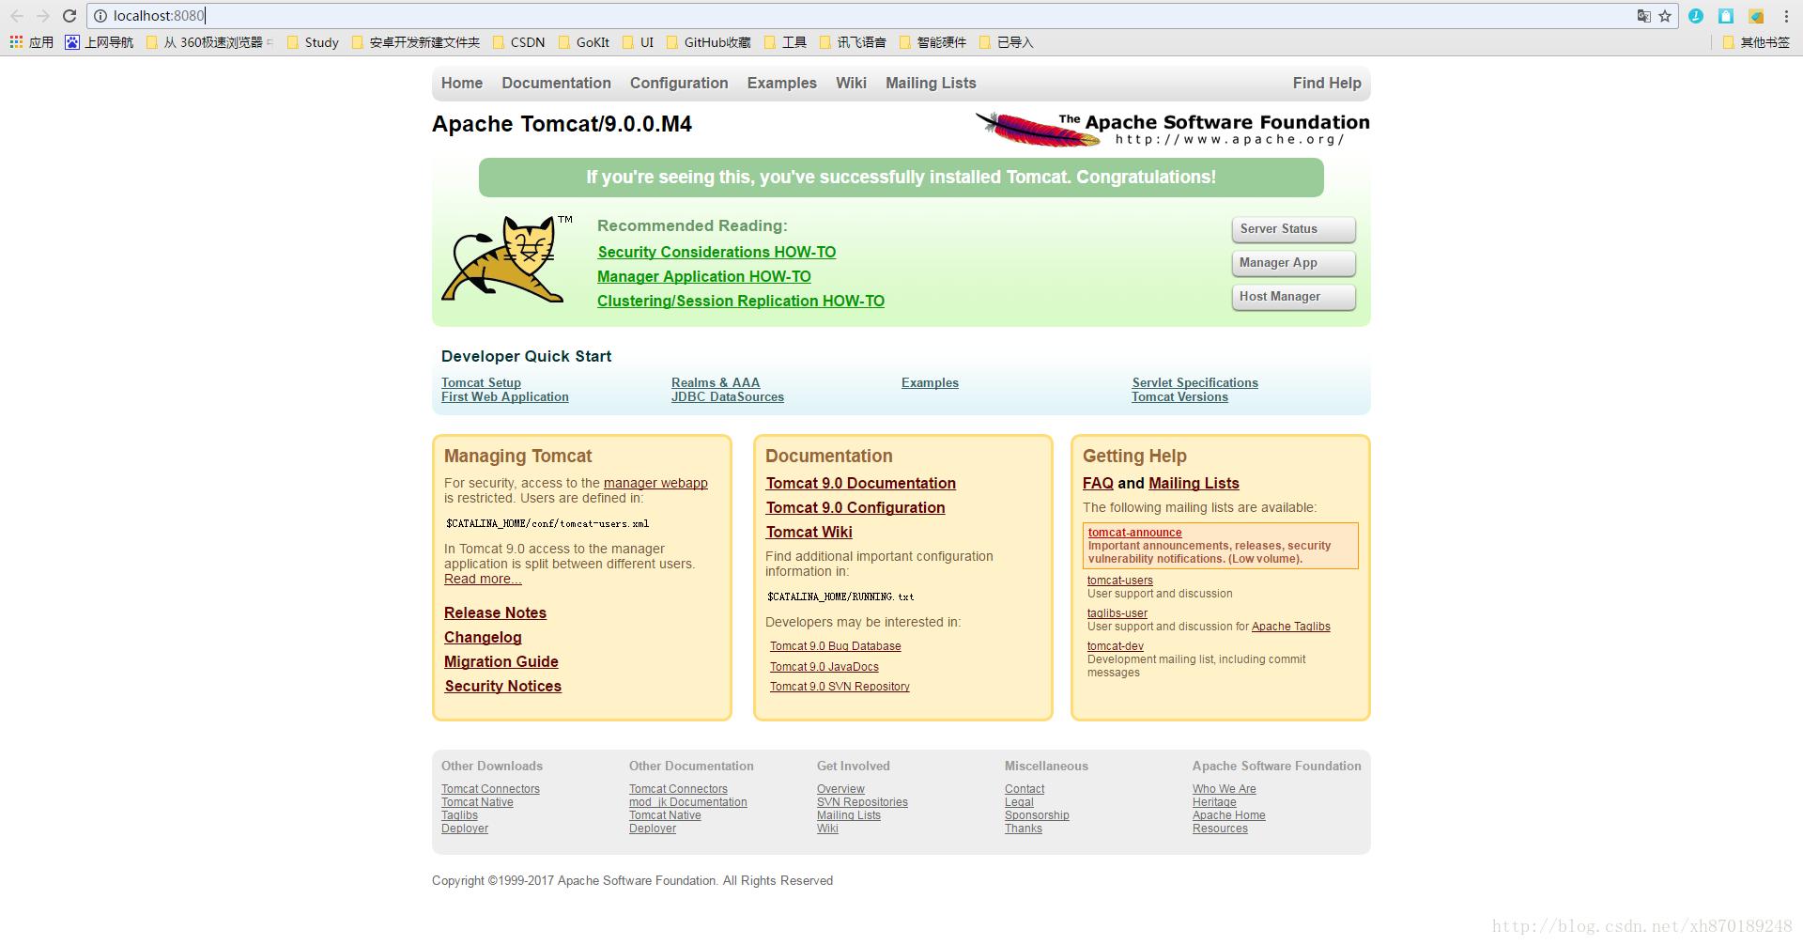
Task: Open the 智能硬件 bookmark folder
Action: pyautogui.click(x=932, y=42)
